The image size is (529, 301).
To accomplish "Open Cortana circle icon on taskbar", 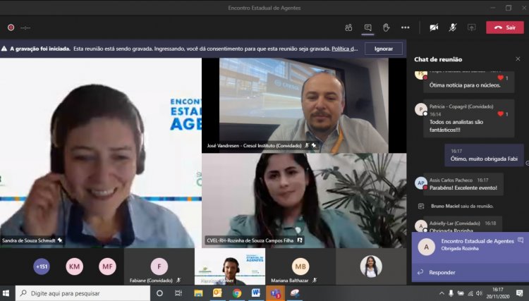I will 159,293.
